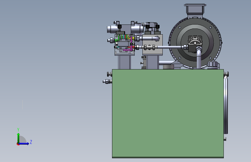Click the hex fitting on tank left side
The height and width of the screenshot is (162, 251).
107,82
